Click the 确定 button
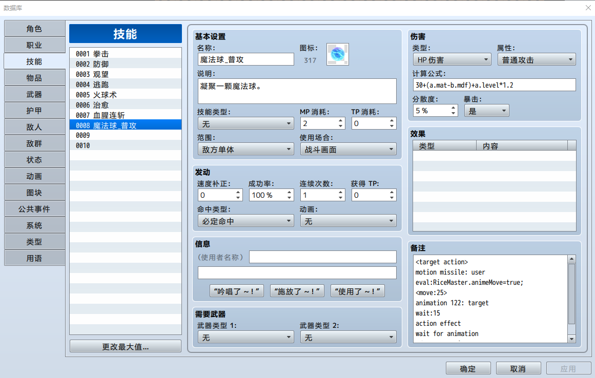 pos(468,368)
